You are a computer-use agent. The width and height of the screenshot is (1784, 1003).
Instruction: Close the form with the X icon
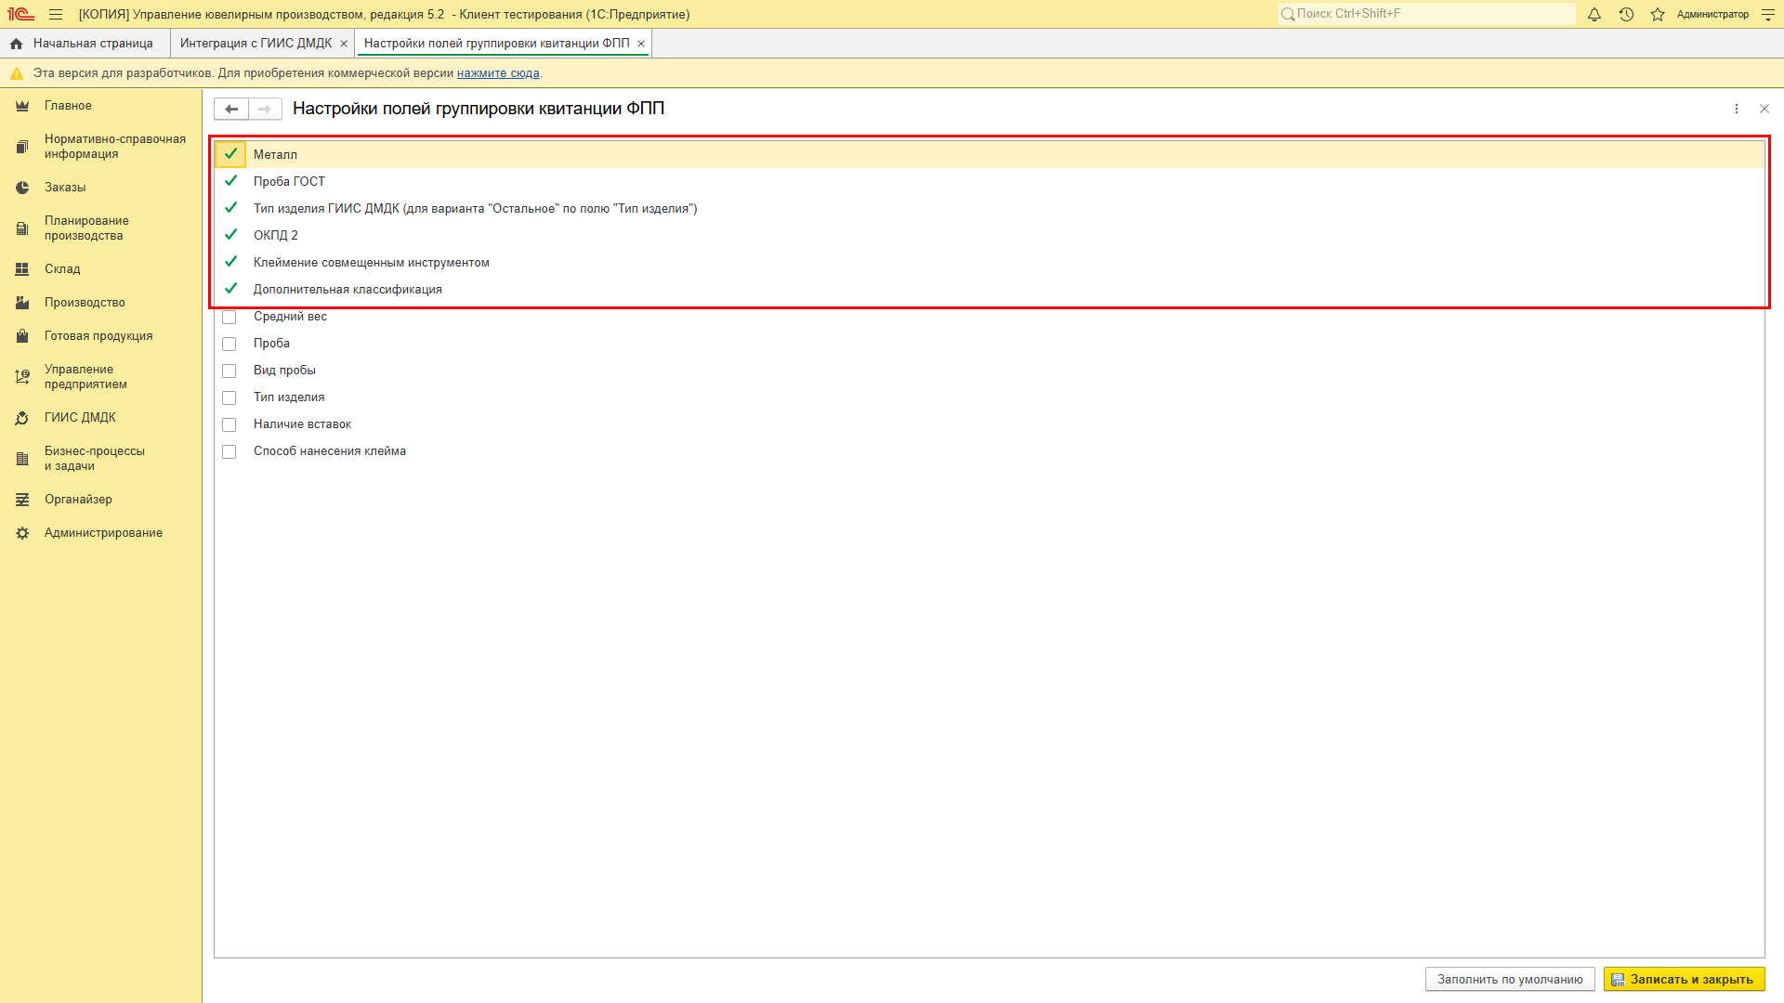(1764, 109)
